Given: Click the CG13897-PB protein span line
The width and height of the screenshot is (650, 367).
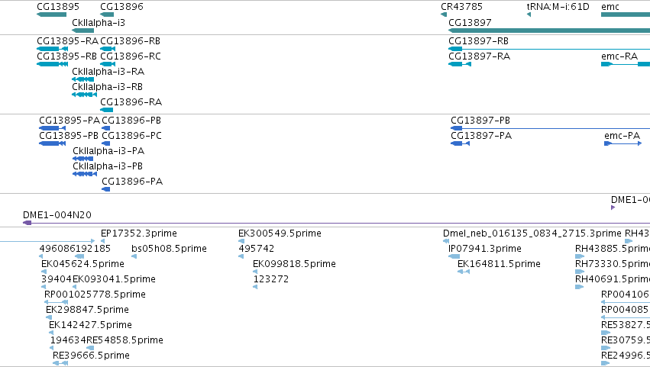Looking at the screenshot, I should coord(550,128).
